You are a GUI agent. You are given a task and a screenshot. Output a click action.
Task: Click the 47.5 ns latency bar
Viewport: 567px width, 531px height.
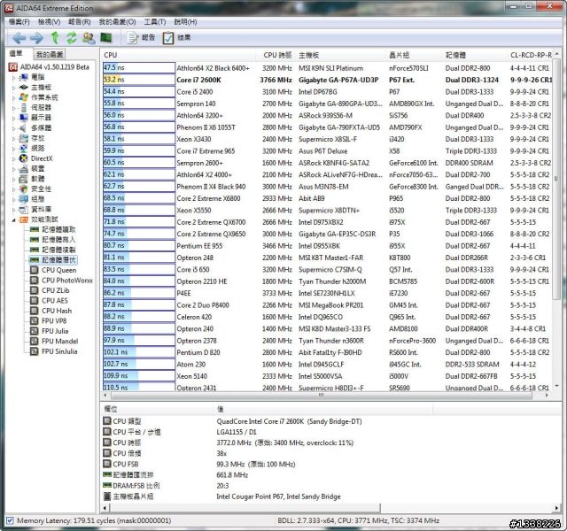(139, 67)
